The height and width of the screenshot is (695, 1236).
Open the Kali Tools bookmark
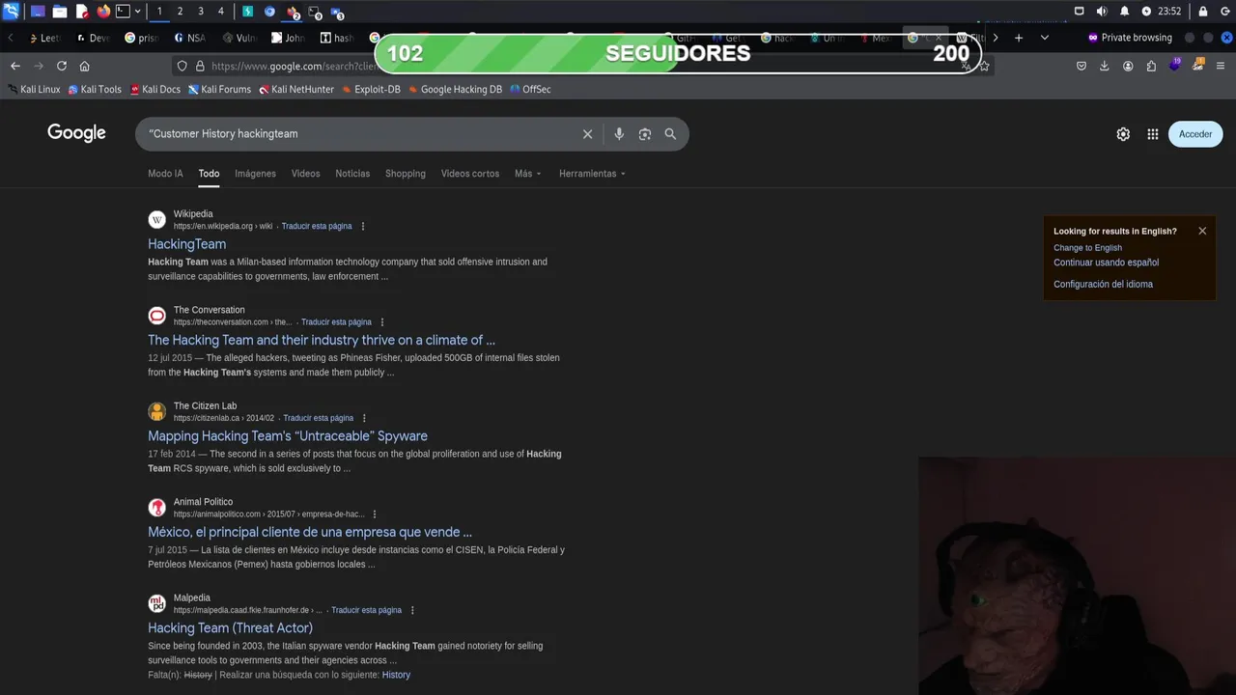(95, 89)
